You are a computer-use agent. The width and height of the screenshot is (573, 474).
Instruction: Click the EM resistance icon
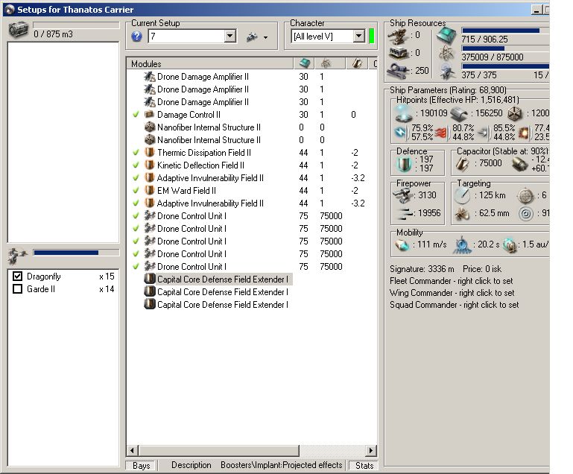click(x=401, y=132)
